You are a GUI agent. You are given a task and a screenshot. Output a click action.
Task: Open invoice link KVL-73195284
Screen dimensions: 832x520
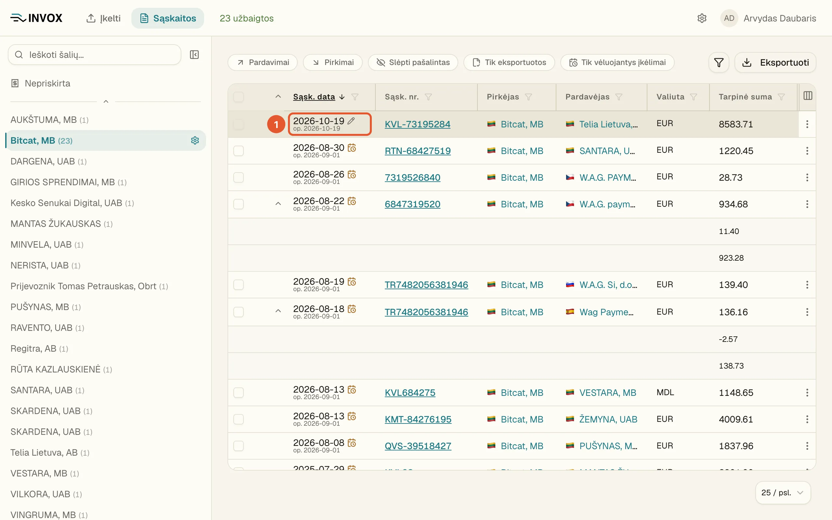417,124
